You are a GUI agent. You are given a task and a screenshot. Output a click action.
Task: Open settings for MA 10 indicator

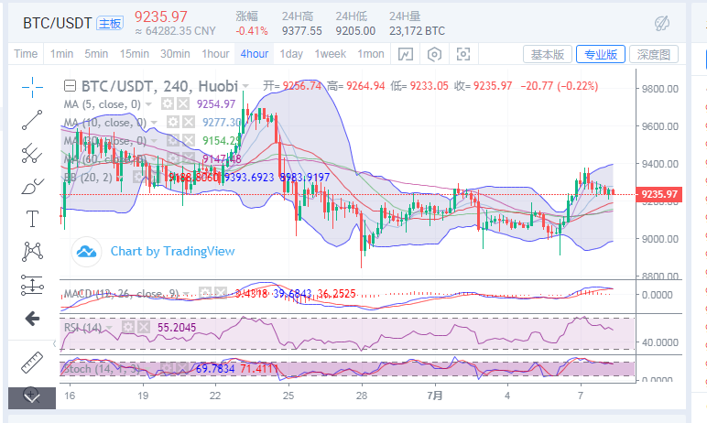173,122
